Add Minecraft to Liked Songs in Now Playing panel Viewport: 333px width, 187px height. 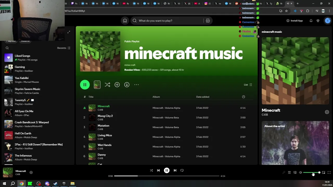327,112
